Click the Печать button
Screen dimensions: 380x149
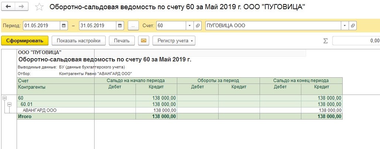coord(121,40)
